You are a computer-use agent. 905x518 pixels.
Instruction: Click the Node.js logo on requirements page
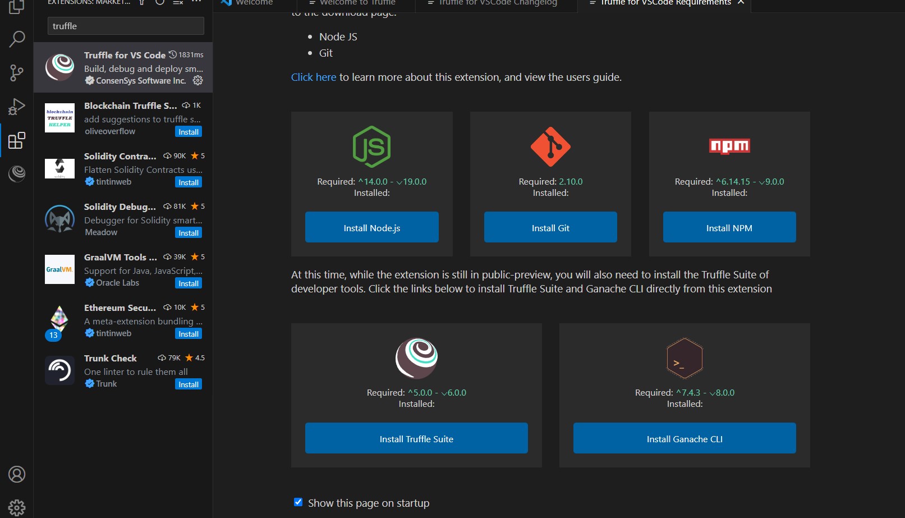[x=371, y=147]
